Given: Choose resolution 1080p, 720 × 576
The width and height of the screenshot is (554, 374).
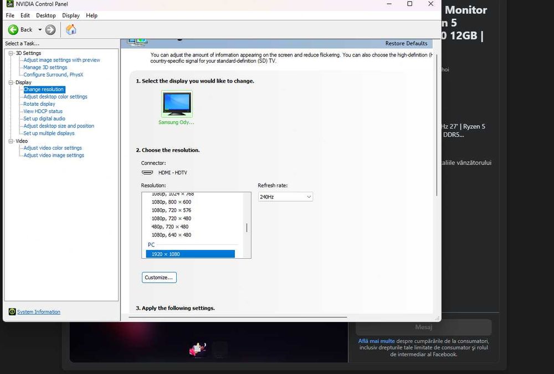Looking at the screenshot, I should (x=171, y=211).
